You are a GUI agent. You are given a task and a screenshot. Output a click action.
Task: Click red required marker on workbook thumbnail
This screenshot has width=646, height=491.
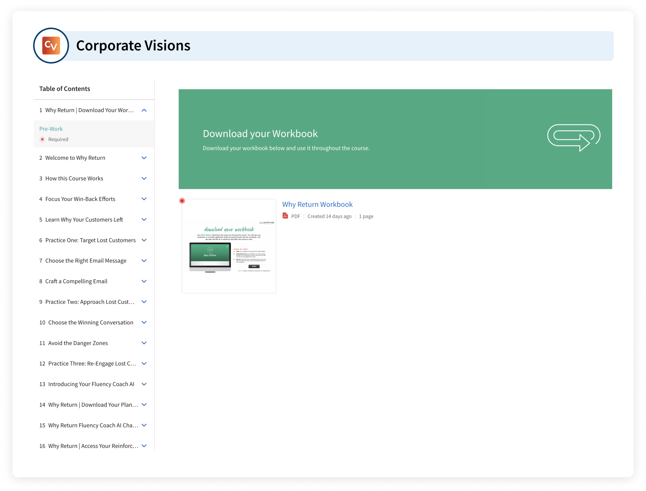(182, 201)
